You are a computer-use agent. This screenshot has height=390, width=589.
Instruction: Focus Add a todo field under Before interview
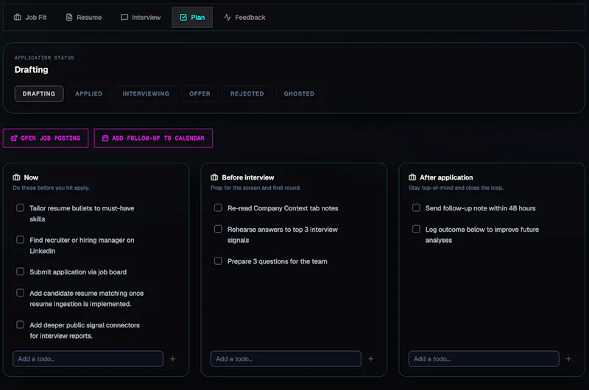click(286, 359)
